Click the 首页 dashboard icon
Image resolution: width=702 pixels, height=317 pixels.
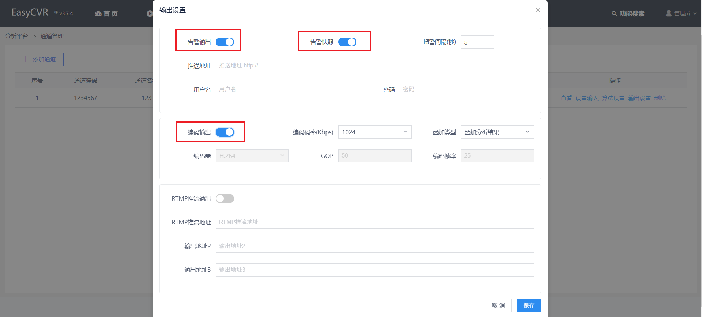(x=98, y=14)
